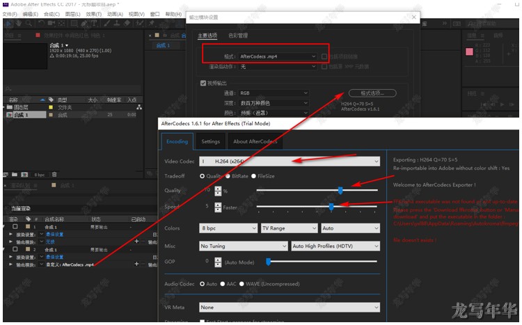Viewport: 522px width, 325px height.
Task: Click the new composition icon in project panel
Action: coord(24,175)
